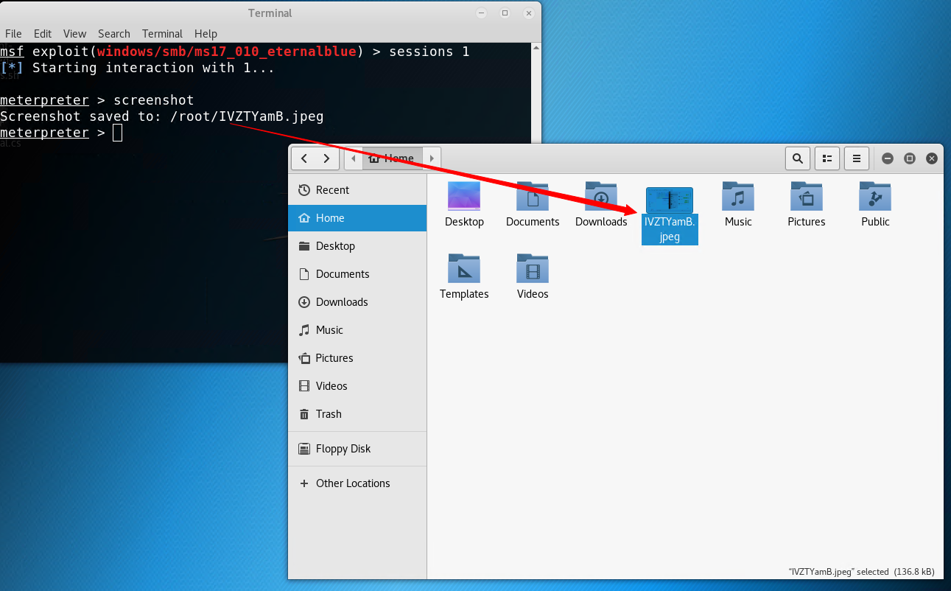Click the search magnifier button in Files
The width and height of the screenshot is (951, 591).
coord(798,158)
